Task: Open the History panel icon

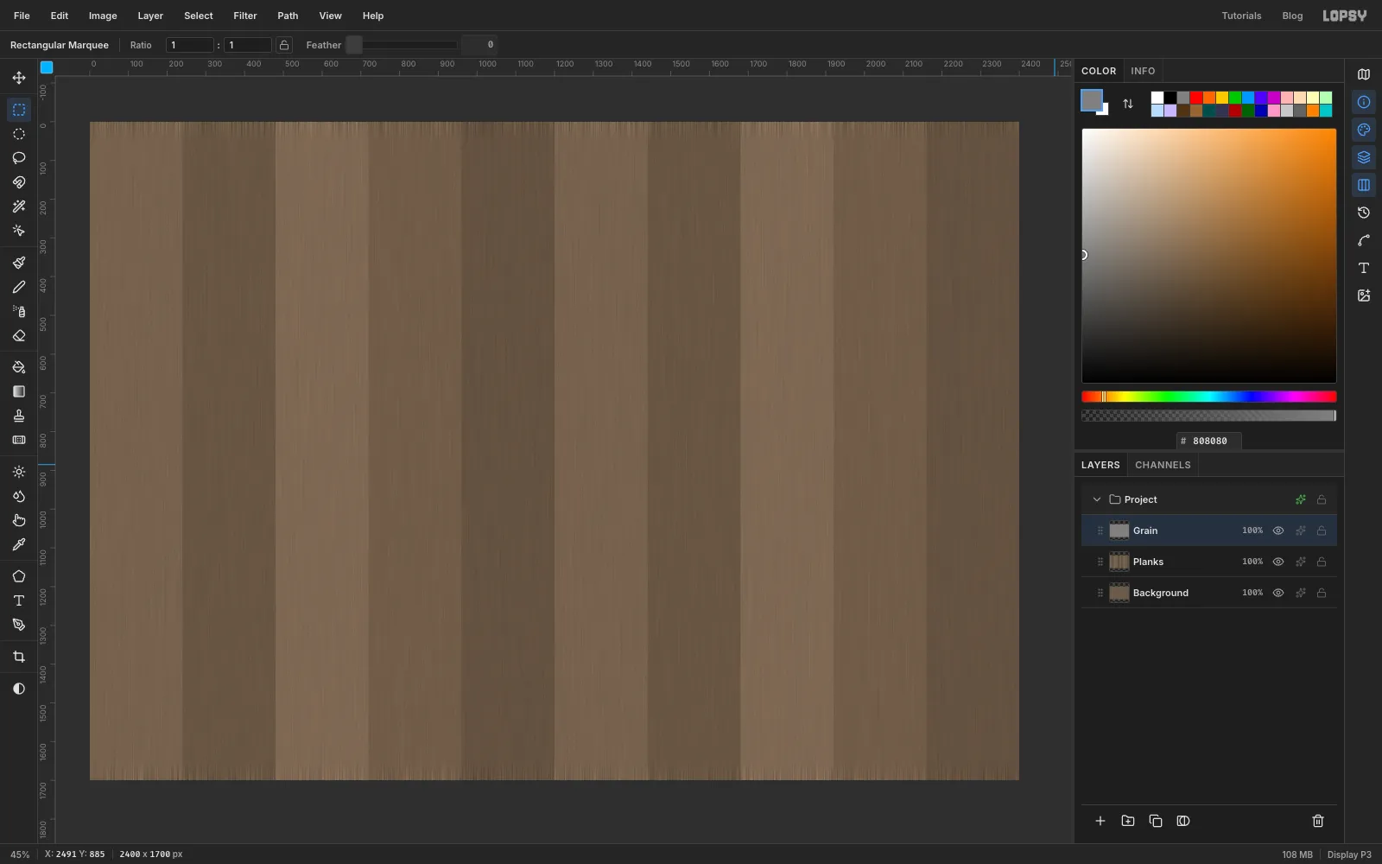Action: (x=1364, y=213)
